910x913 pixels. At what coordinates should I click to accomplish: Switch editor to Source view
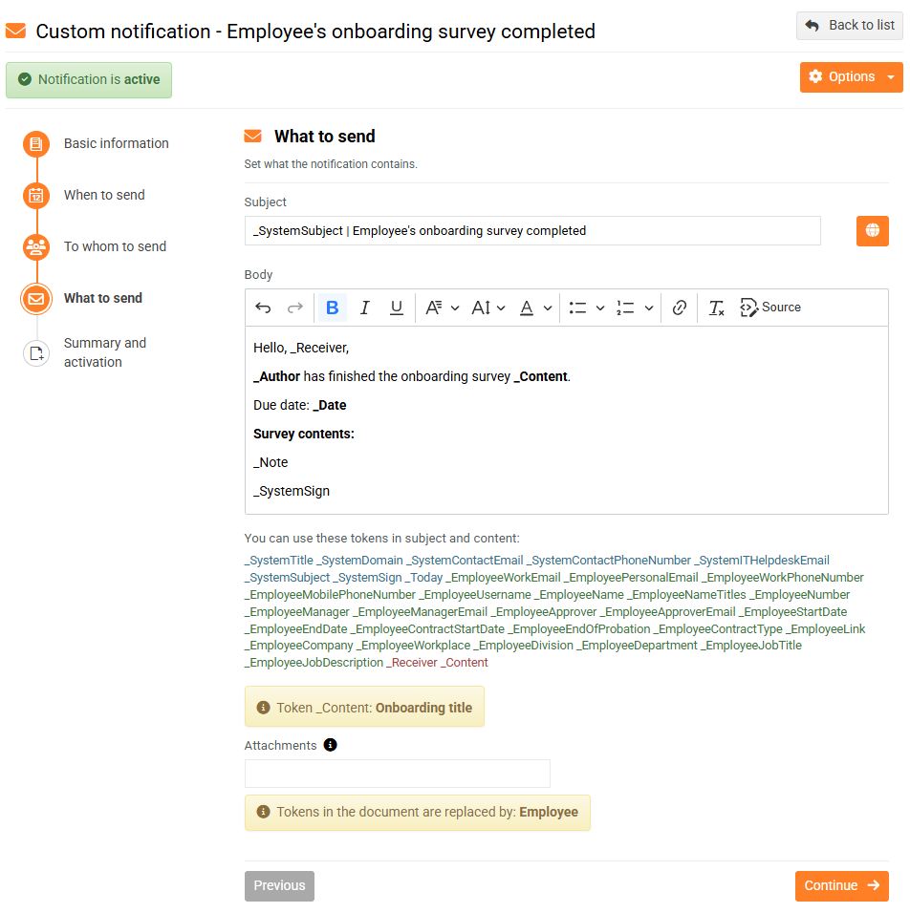[x=770, y=308]
